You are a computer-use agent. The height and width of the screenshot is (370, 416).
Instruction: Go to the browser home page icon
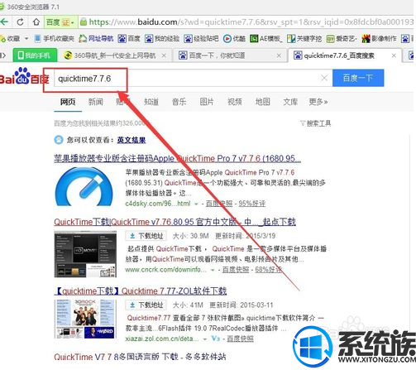(36, 22)
